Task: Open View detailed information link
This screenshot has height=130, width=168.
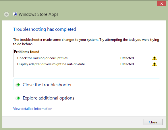Action: [33, 109]
